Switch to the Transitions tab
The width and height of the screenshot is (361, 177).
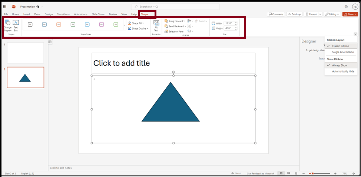[x=63, y=14]
